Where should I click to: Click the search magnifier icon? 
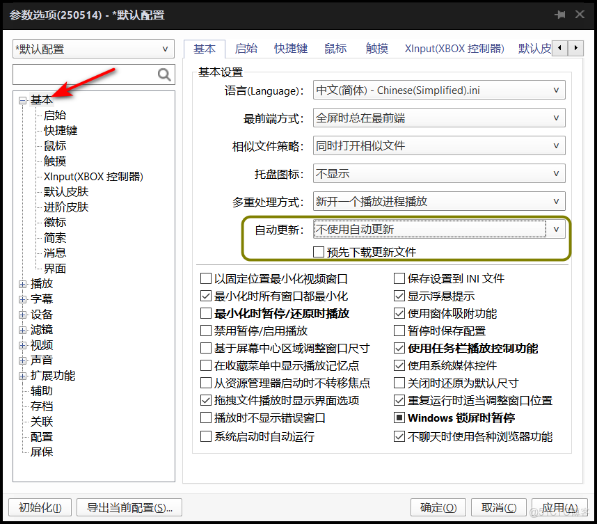[164, 74]
